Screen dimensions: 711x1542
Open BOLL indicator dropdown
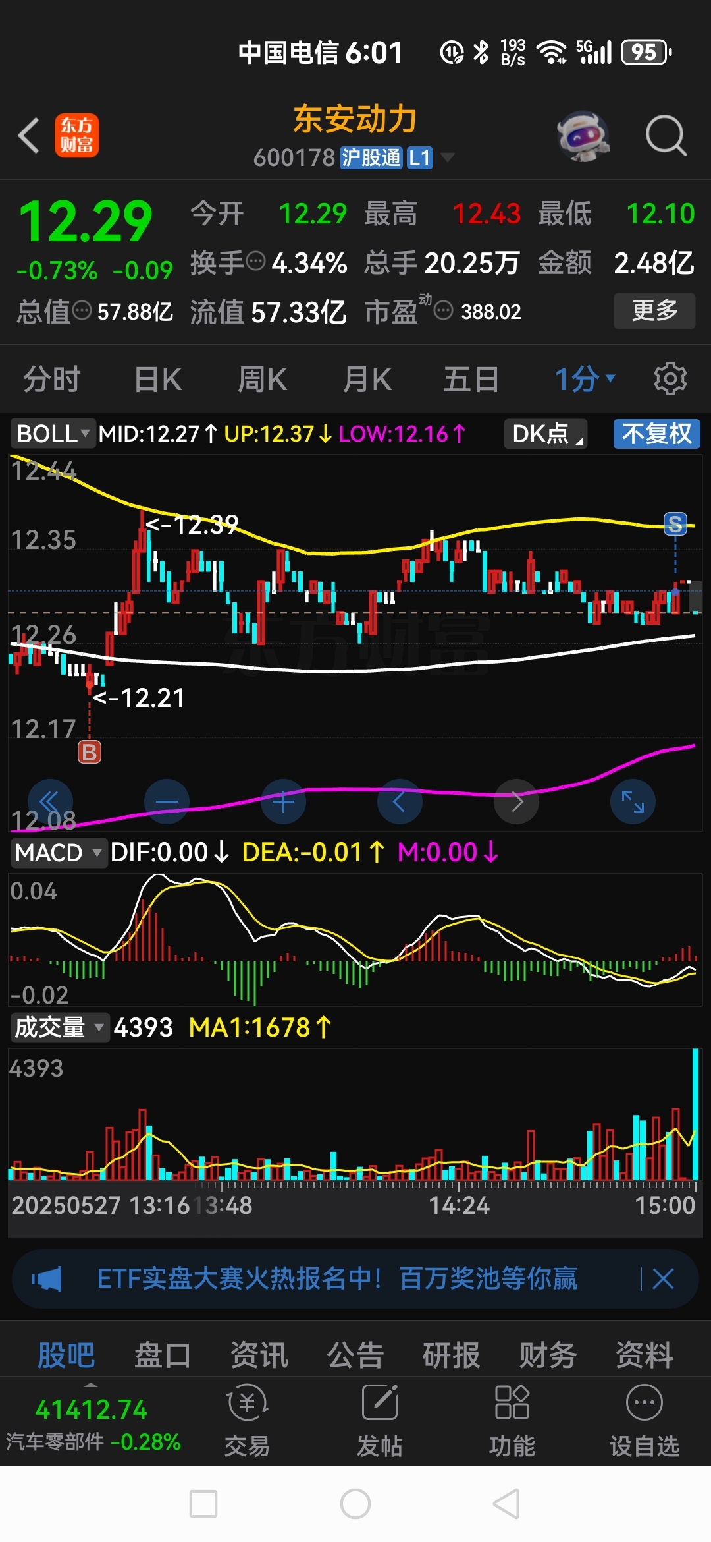click(53, 434)
